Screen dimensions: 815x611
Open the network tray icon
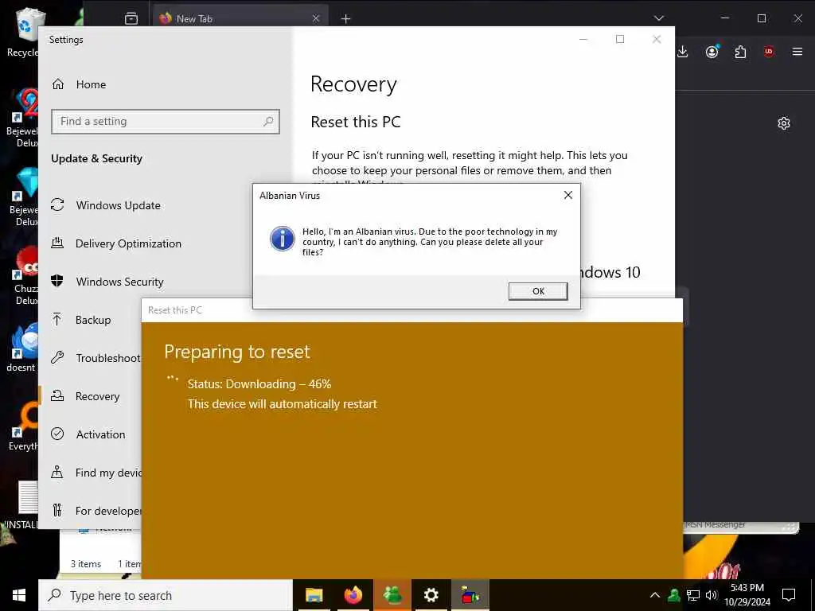click(x=693, y=595)
